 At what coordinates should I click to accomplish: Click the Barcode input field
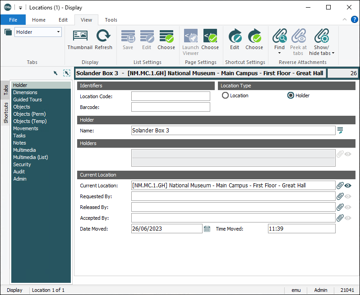[x=171, y=107]
